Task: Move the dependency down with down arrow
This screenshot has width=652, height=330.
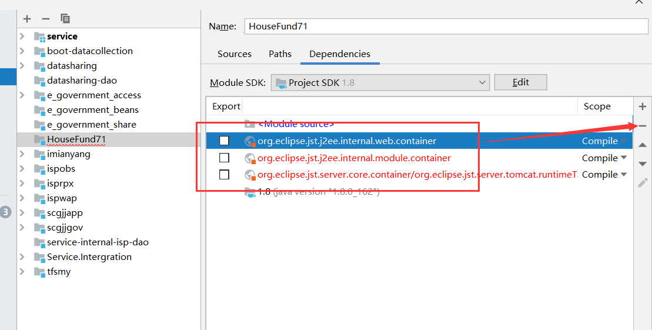Action: pos(643,164)
